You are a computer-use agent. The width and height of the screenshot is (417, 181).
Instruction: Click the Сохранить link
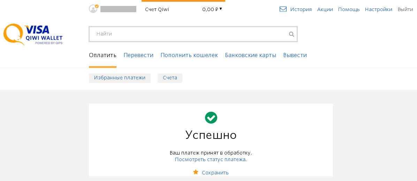(215, 173)
